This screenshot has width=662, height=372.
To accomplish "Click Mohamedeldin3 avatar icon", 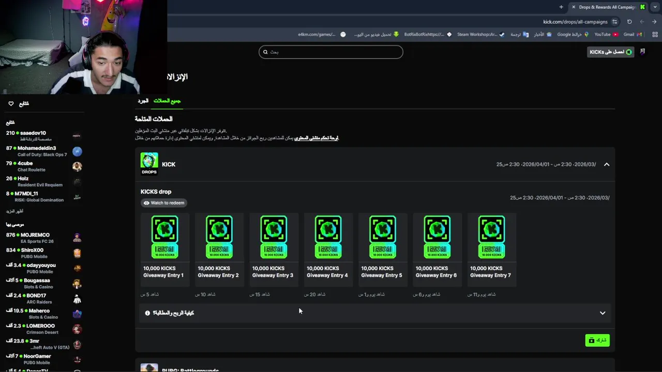I will pyautogui.click(x=77, y=151).
